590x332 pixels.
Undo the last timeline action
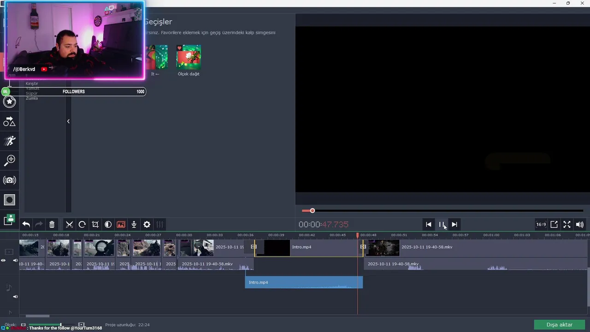tap(26, 225)
